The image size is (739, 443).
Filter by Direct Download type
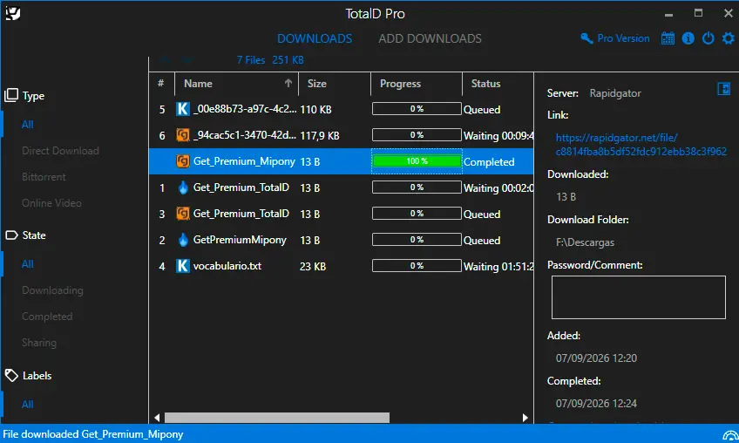point(60,151)
